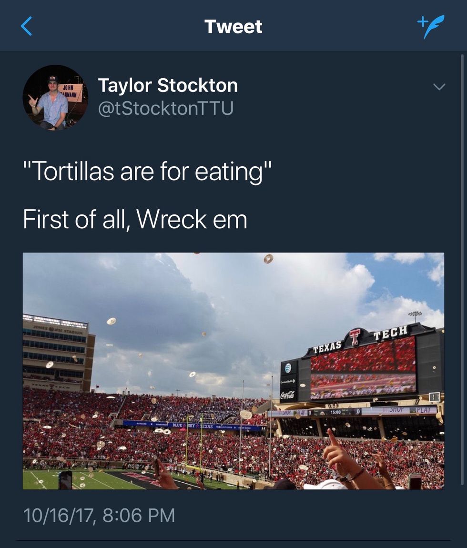467x548 pixels.
Task: Click the Taylor Stockton display name
Action: tap(168, 85)
